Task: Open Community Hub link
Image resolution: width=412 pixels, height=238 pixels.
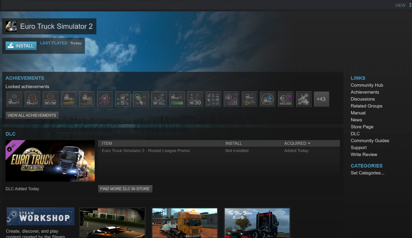Action: point(367,85)
